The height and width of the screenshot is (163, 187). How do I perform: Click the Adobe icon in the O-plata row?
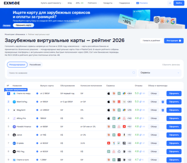109,143
